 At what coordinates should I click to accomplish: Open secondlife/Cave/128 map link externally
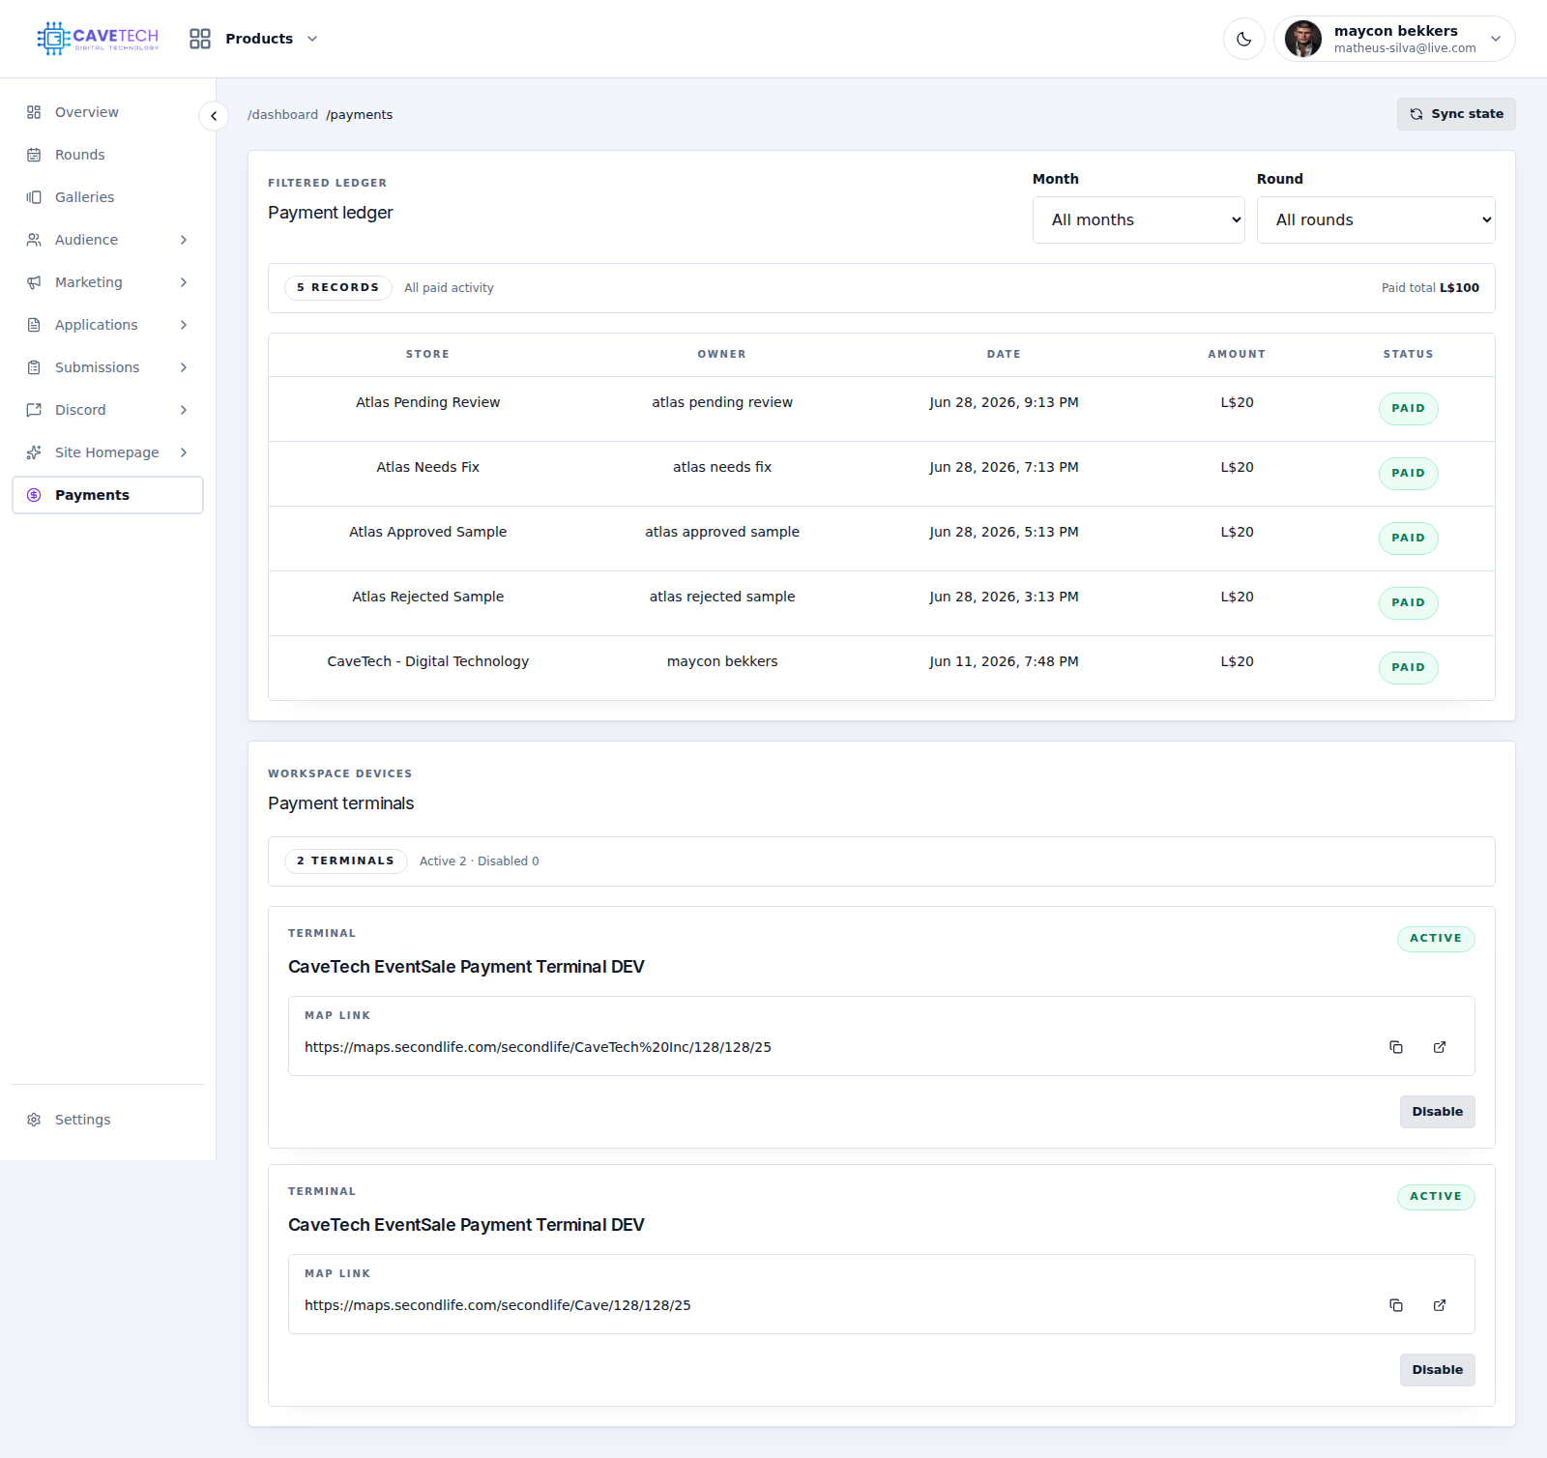tap(1440, 1305)
